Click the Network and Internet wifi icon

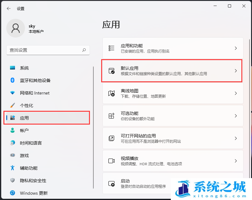(x=12, y=93)
